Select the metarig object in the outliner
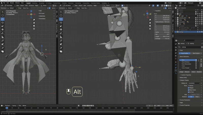Image resolution: width=203 pixels, height=115 pixels. click(181, 32)
